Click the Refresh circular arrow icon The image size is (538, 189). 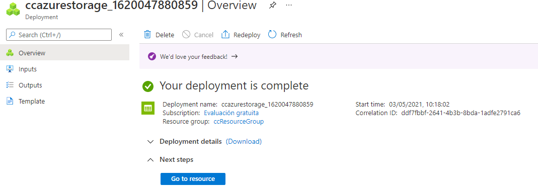(272, 35)
